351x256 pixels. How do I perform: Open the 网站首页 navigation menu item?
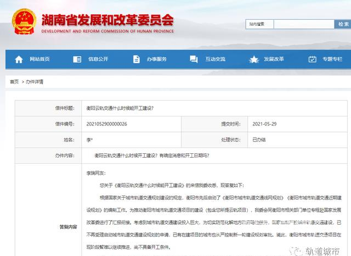click(x=39, y=59)
